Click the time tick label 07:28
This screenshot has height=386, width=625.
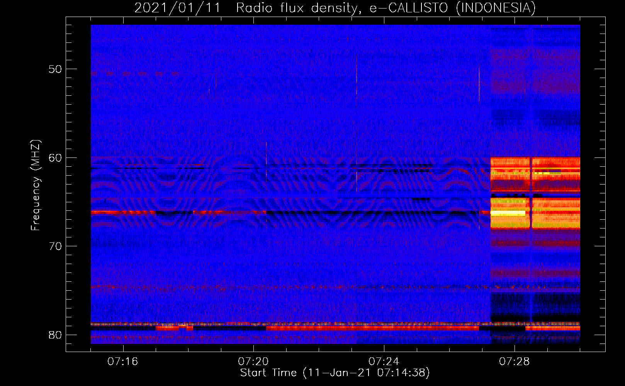(515, 361)
